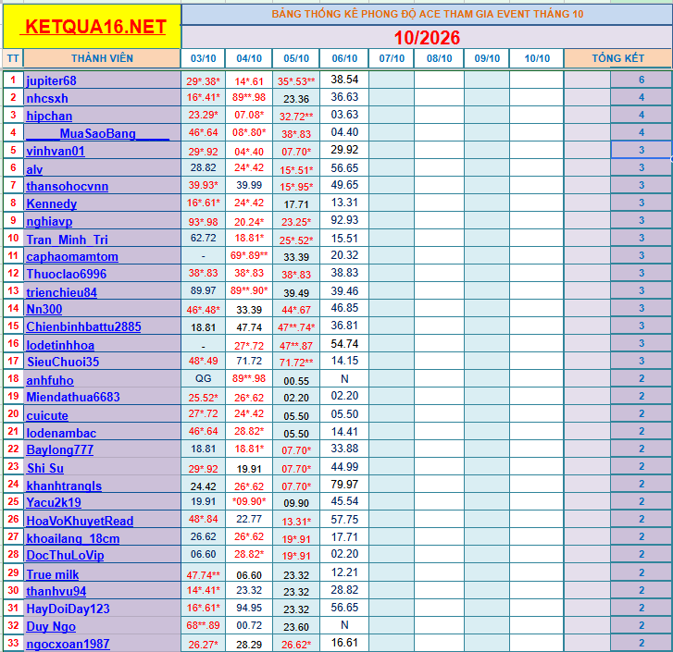Select the TT column header
This screenshot has width=673, height=652.
13,58
